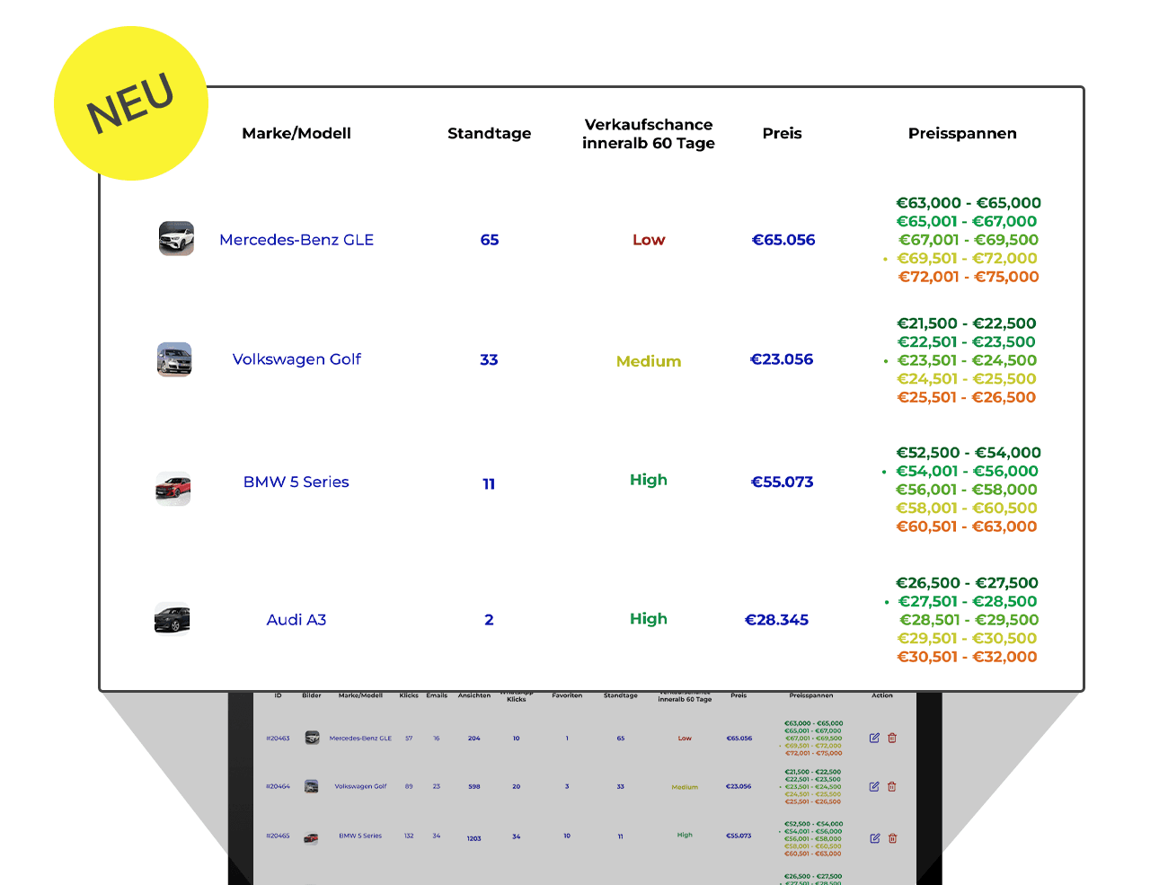Click the Verkaufschance innerhalb 60 Tage header
Screen dimensions: 1168x885
click(649, 134)
